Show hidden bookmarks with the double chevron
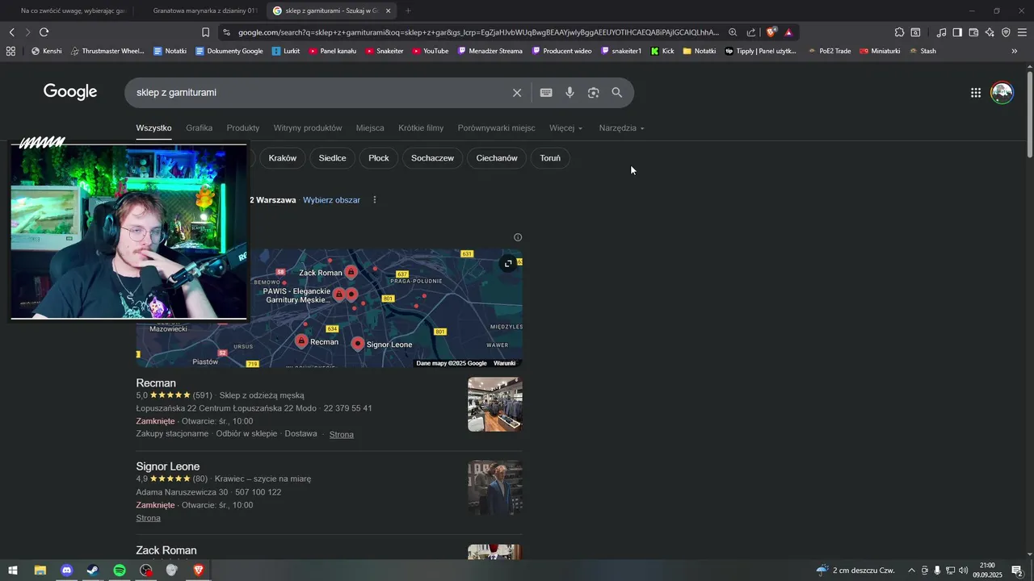 click(x=1015, y=51)
